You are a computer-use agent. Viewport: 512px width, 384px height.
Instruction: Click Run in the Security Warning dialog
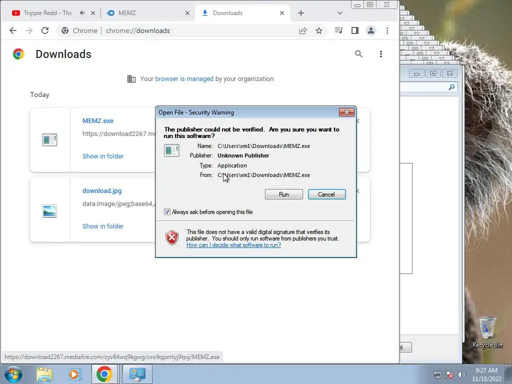[284, 194]
